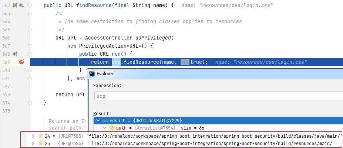Collapse the path ArrayList node
The image size is (343, 148).
coord(105,128)
